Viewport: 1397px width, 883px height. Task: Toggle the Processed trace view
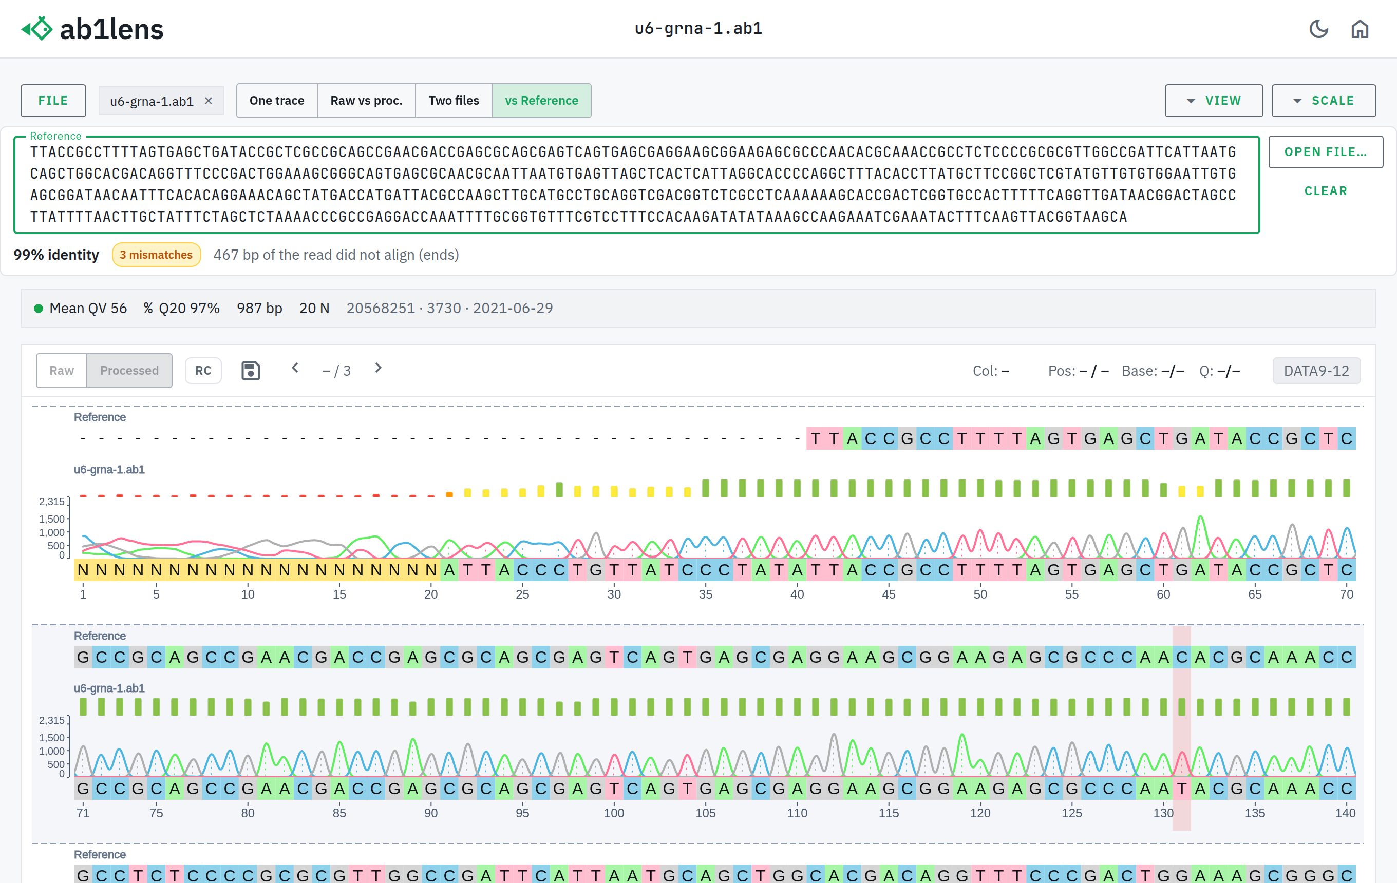[x=129, y=371]
